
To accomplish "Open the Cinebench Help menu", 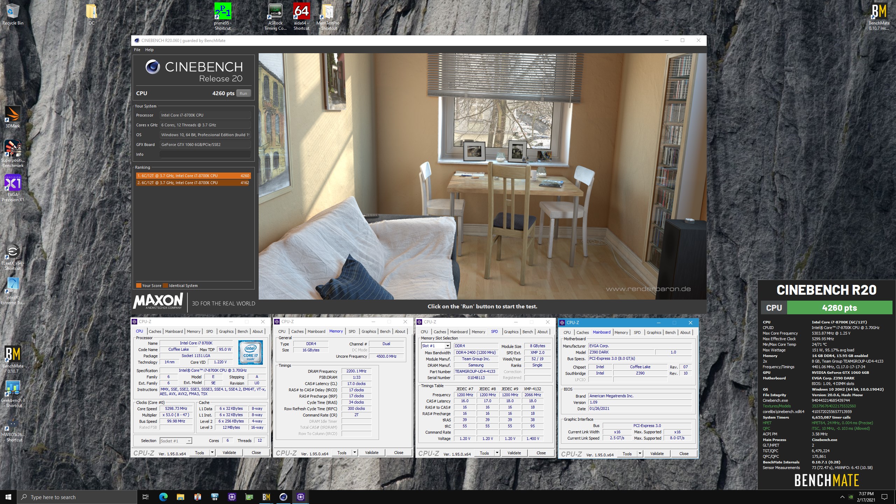I will coord(149,50).
